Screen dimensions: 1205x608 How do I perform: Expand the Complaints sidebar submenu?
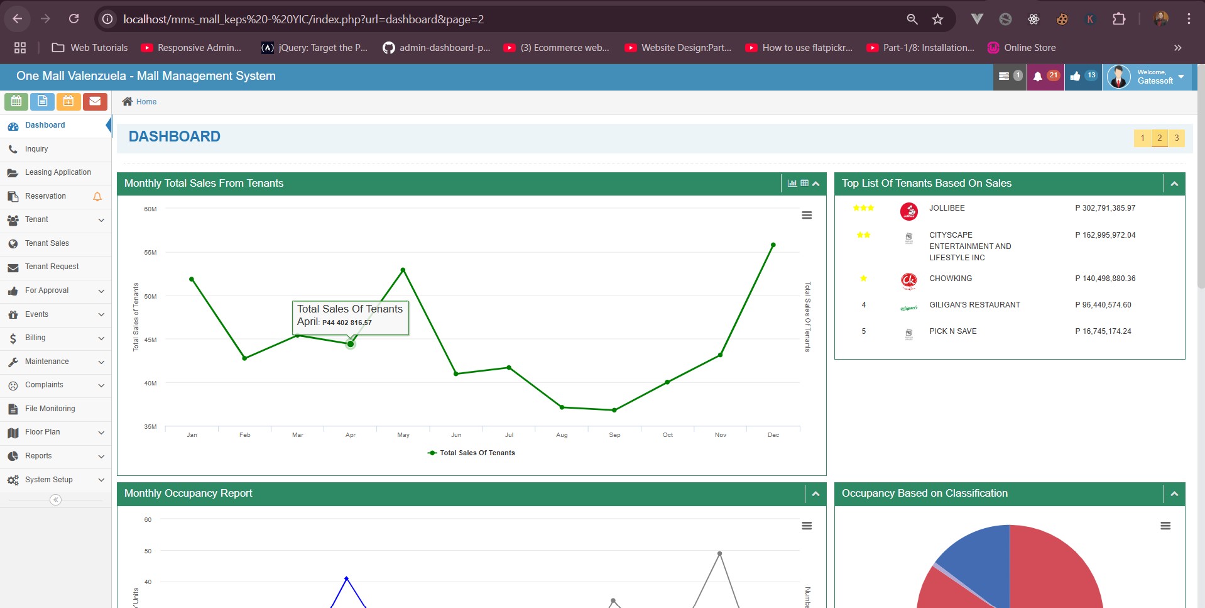point(101,385)
